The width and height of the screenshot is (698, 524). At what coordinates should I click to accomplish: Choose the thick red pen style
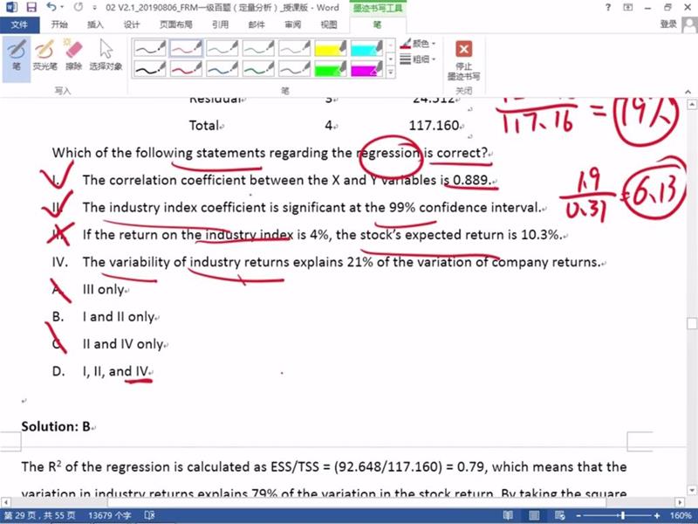click(x=186, y=69)
